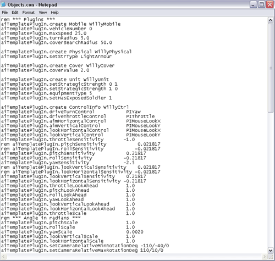The image size is (275, 261).
Task: Click the vertical scrollbar down arrow
Action: (x=271, y=250)
